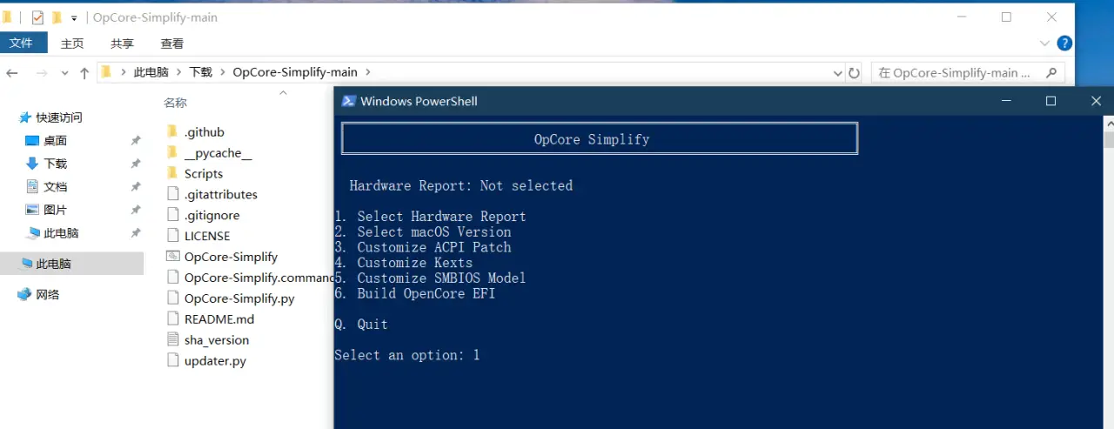Open the File (文件) menu tab
The width and height of the screenshot is (1114, 429).
21,44
